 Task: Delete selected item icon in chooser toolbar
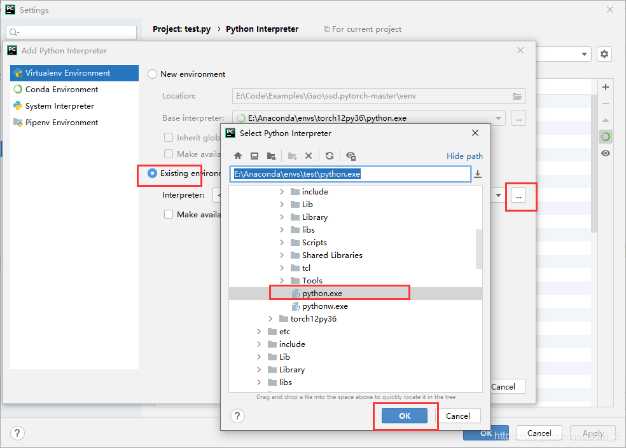point(309,156)
